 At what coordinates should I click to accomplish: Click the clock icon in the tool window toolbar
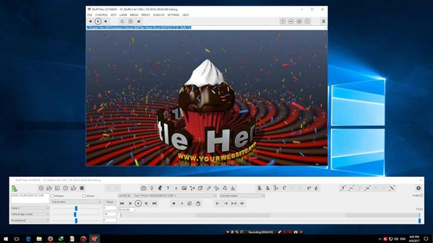pos(66,188)
